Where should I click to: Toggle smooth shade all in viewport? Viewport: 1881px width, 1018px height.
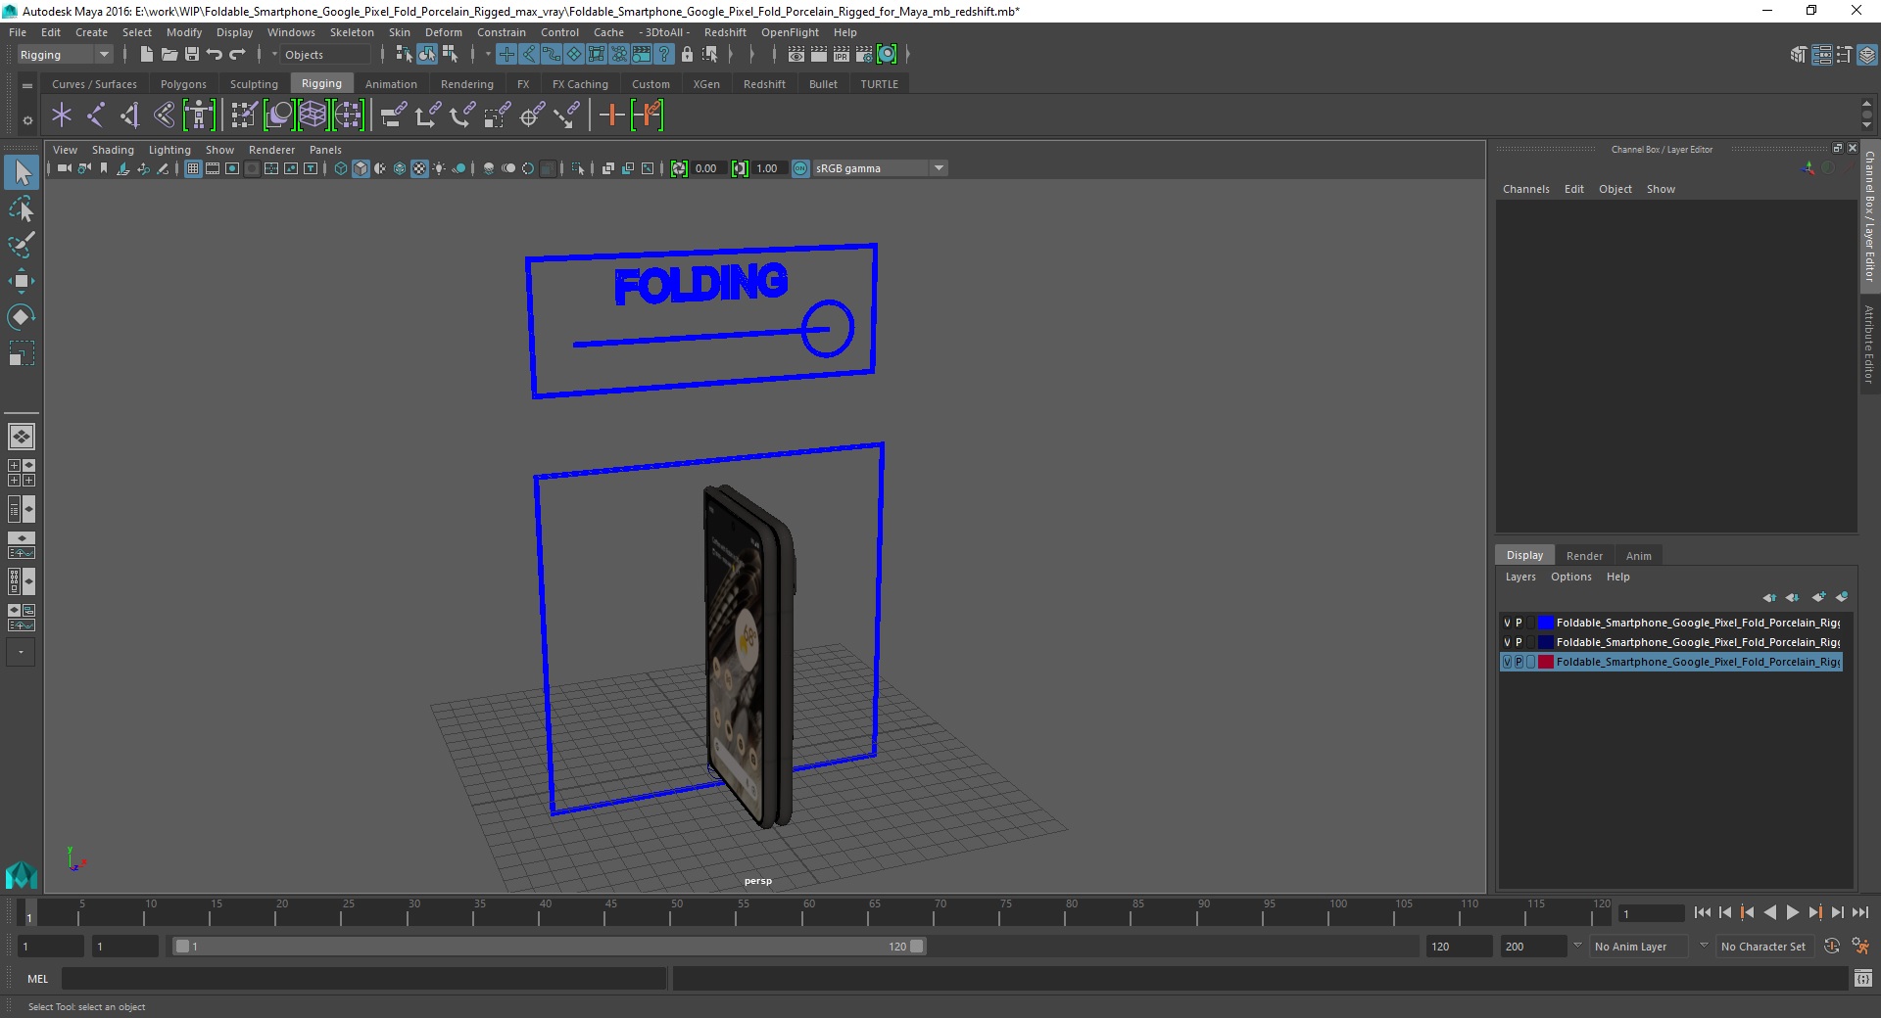point(361,168)
